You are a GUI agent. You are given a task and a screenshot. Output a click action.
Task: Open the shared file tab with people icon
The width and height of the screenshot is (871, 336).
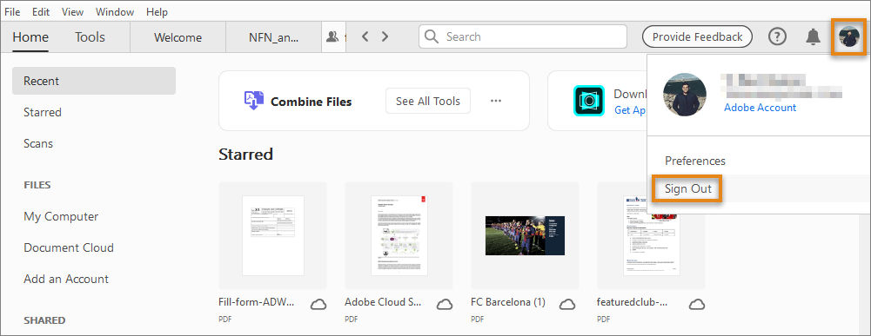334,37
